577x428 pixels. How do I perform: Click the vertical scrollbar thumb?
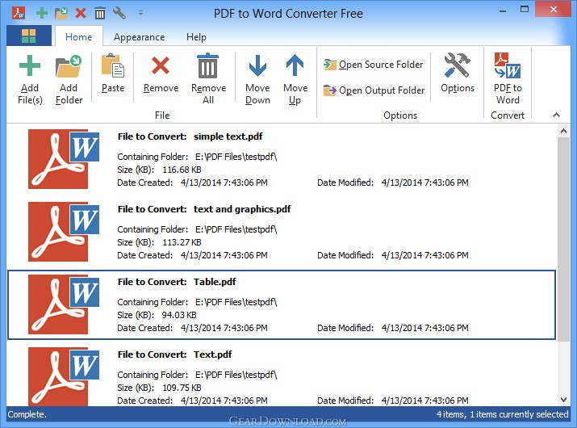pos(563,239)
